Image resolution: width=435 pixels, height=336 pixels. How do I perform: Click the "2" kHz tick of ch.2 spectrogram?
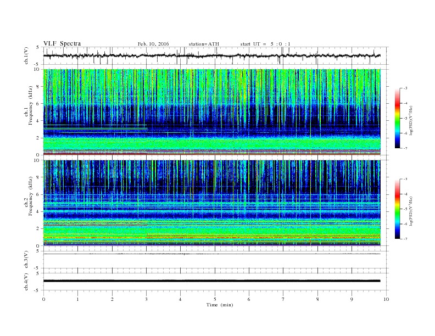click(x=38, y=229)
